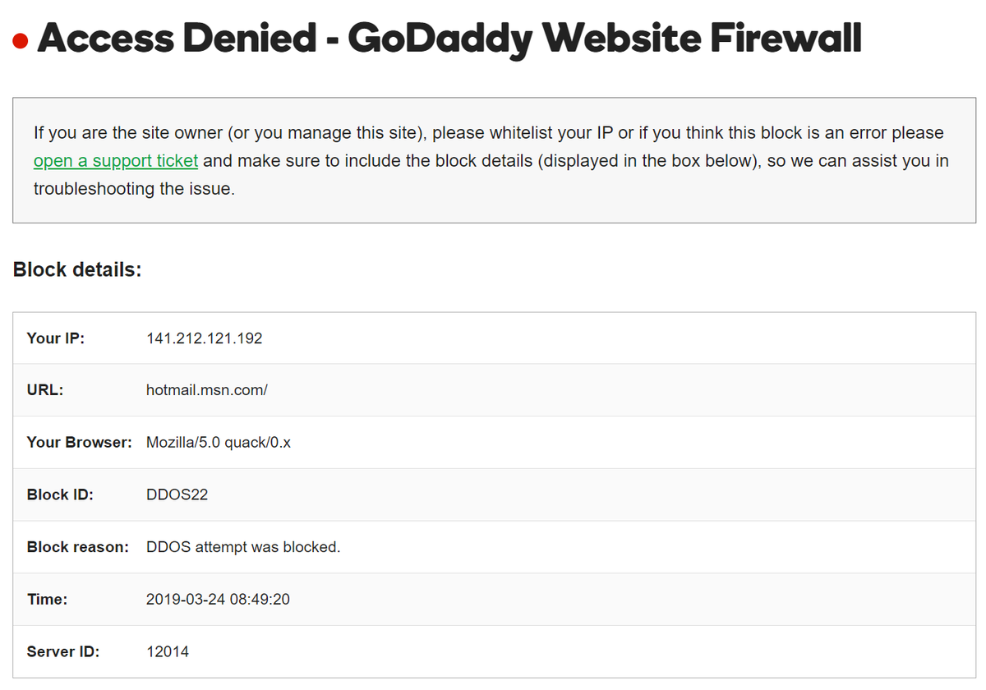Click the 'Block ID:' label
The image size is (986, 690).
pyautogui.click(x=60, y=495)
